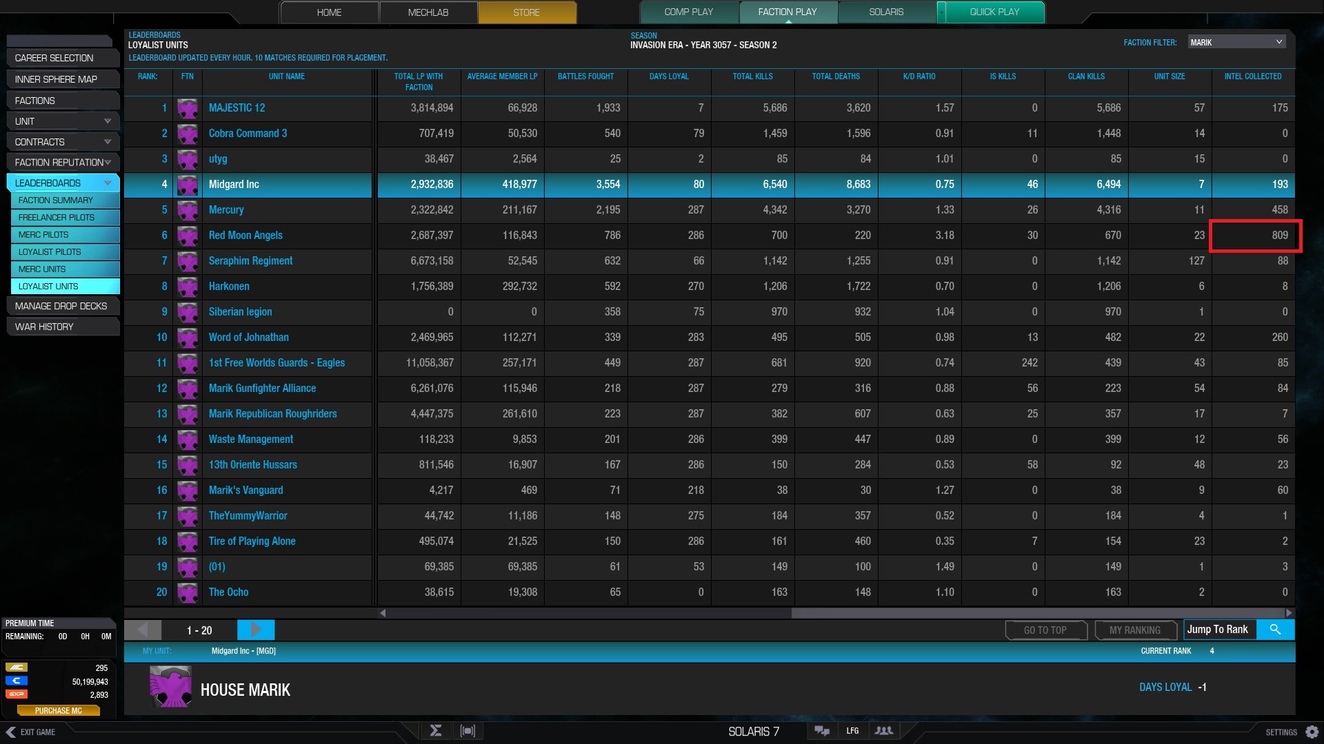This screenshot has width=1324, height=744.
Task: Click faction emblem of Mercury row
Action: tap(188, 210)
